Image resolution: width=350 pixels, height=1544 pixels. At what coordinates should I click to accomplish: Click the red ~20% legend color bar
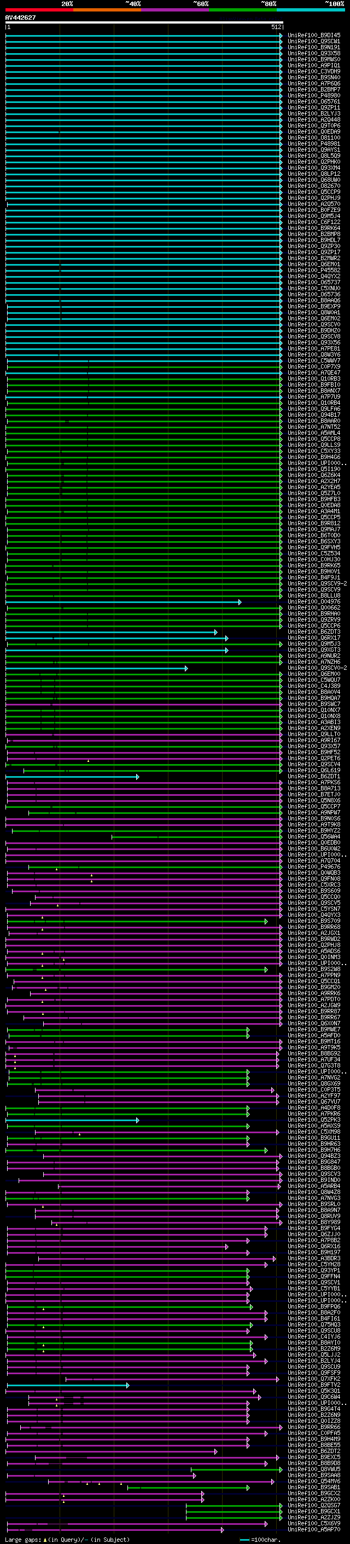39,10
